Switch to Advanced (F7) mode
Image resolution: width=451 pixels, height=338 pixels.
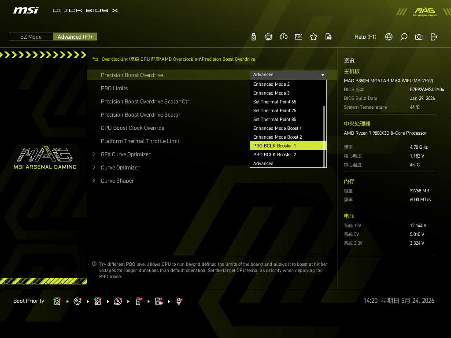[x=75, y=37]
